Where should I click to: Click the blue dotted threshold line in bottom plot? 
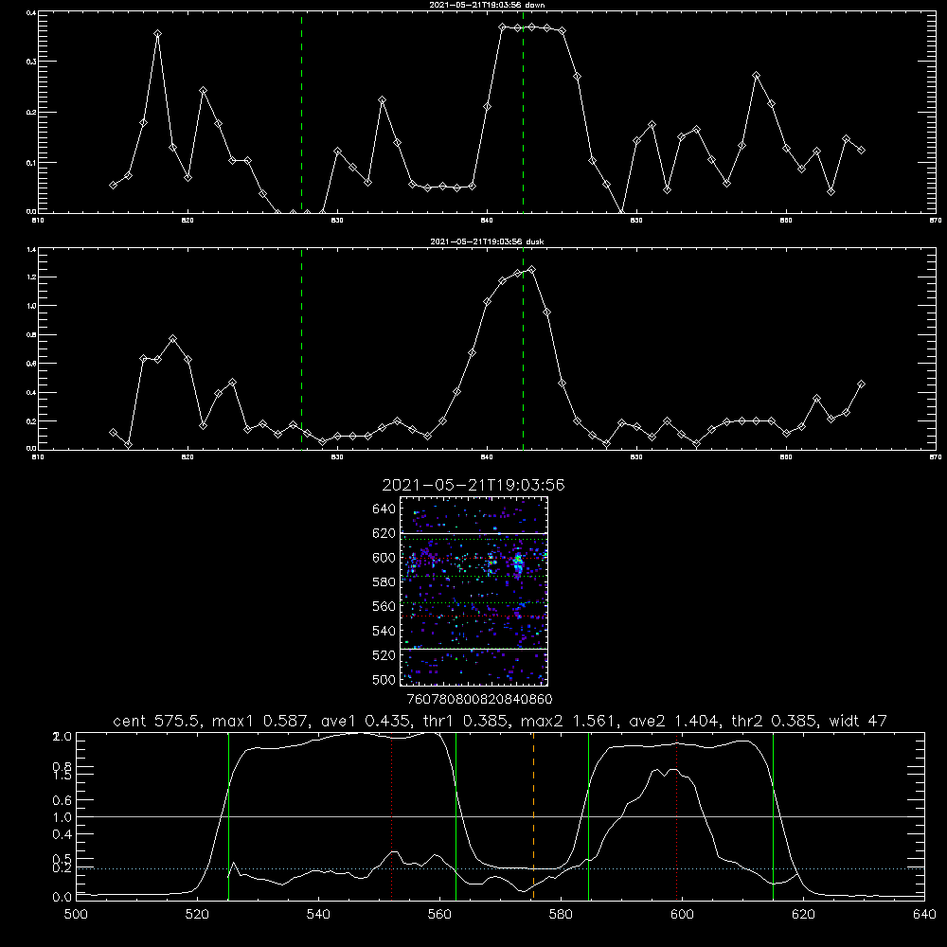tap(500, 868)
